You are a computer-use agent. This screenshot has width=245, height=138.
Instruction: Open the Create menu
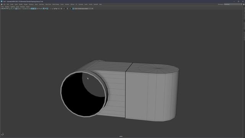pyautogui.click(x=12, y=4)
